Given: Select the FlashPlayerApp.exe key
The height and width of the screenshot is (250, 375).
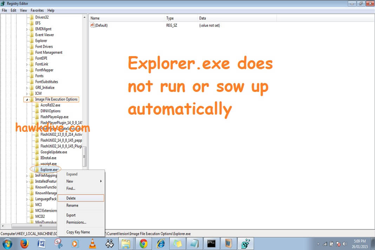Looking at the screenshot, I should [x=54, y=117].
